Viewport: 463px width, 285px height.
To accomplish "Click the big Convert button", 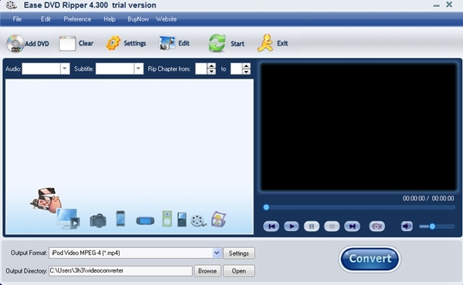I will click(x=370, y=259).
